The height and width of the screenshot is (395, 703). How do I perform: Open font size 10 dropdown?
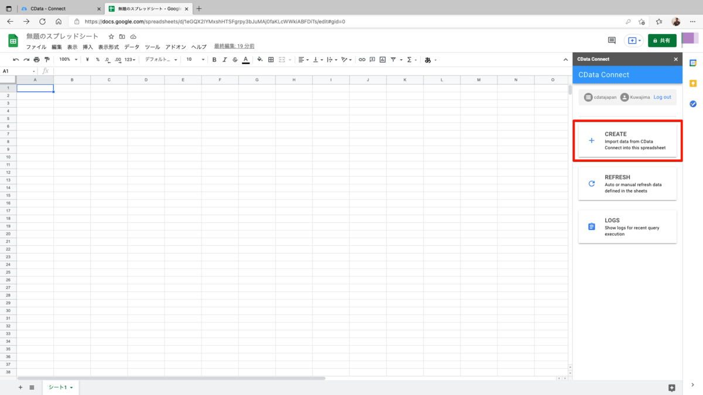[x=196, y=60]
